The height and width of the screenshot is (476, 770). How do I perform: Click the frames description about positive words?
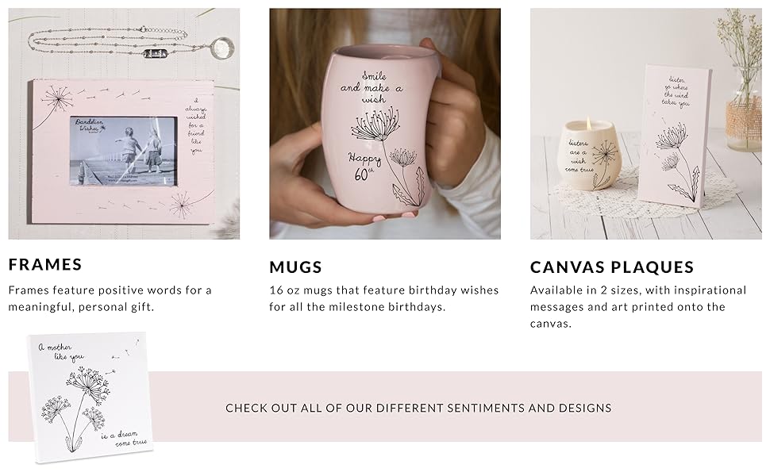(x=110, y=298)
